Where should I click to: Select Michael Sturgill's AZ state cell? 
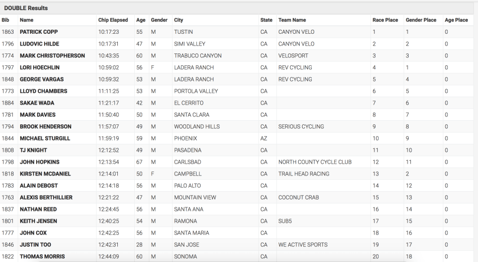pos(264,138)
